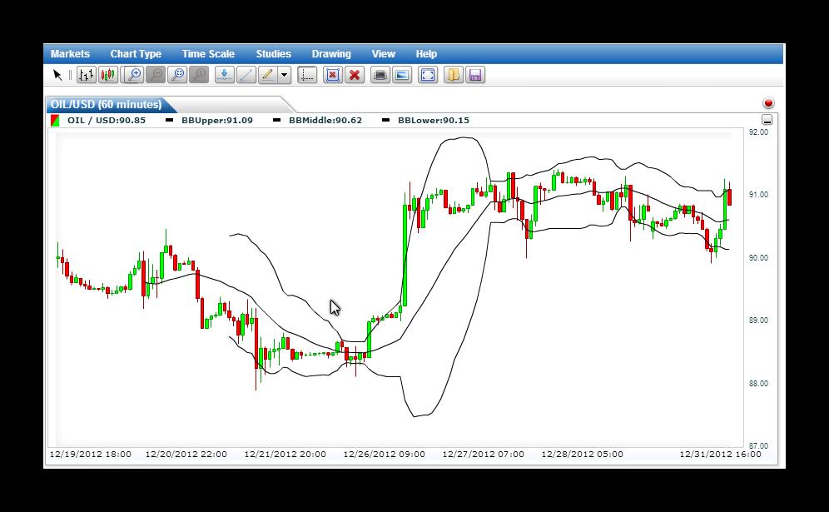The image size is (829, 512).
Task: Print the chart with printer icon
Action: (x=380, y=75)
